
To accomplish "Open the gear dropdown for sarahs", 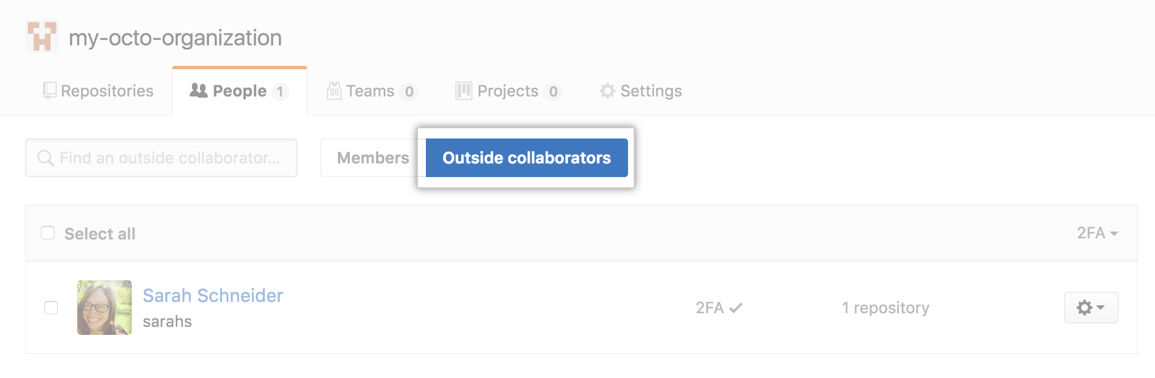I will pos(1091,308).
